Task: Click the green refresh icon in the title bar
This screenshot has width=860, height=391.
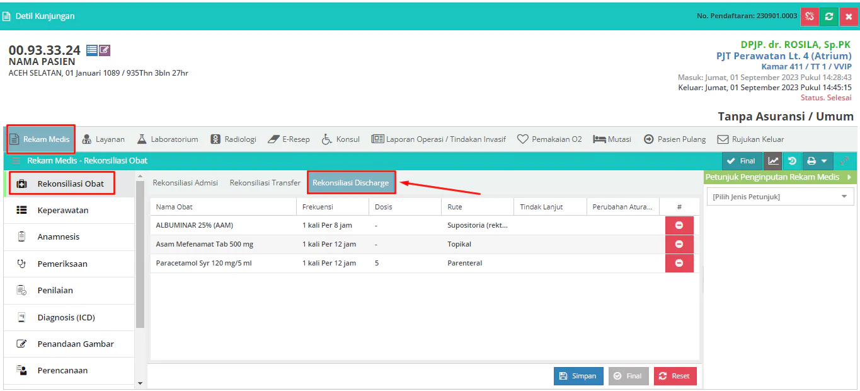Action: tap(829, 16)
